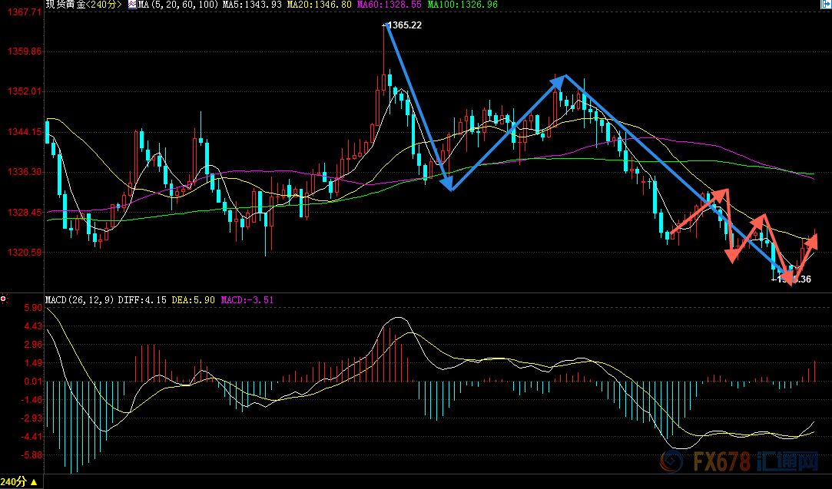
Task: Open MA(5,20,60,100) parameter settings
Action: click(x=174, y=5)
